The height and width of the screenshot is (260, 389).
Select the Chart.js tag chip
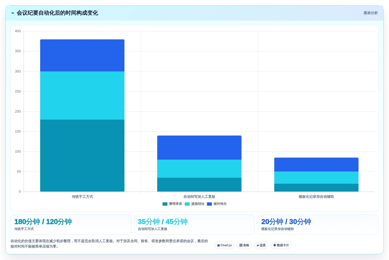[224, 245]
